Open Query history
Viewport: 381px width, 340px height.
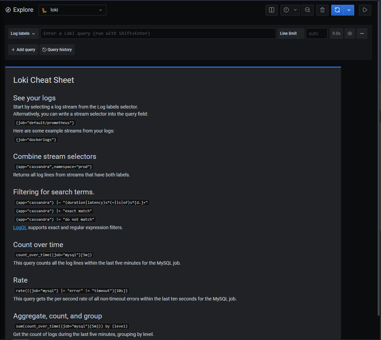(57, 50)
